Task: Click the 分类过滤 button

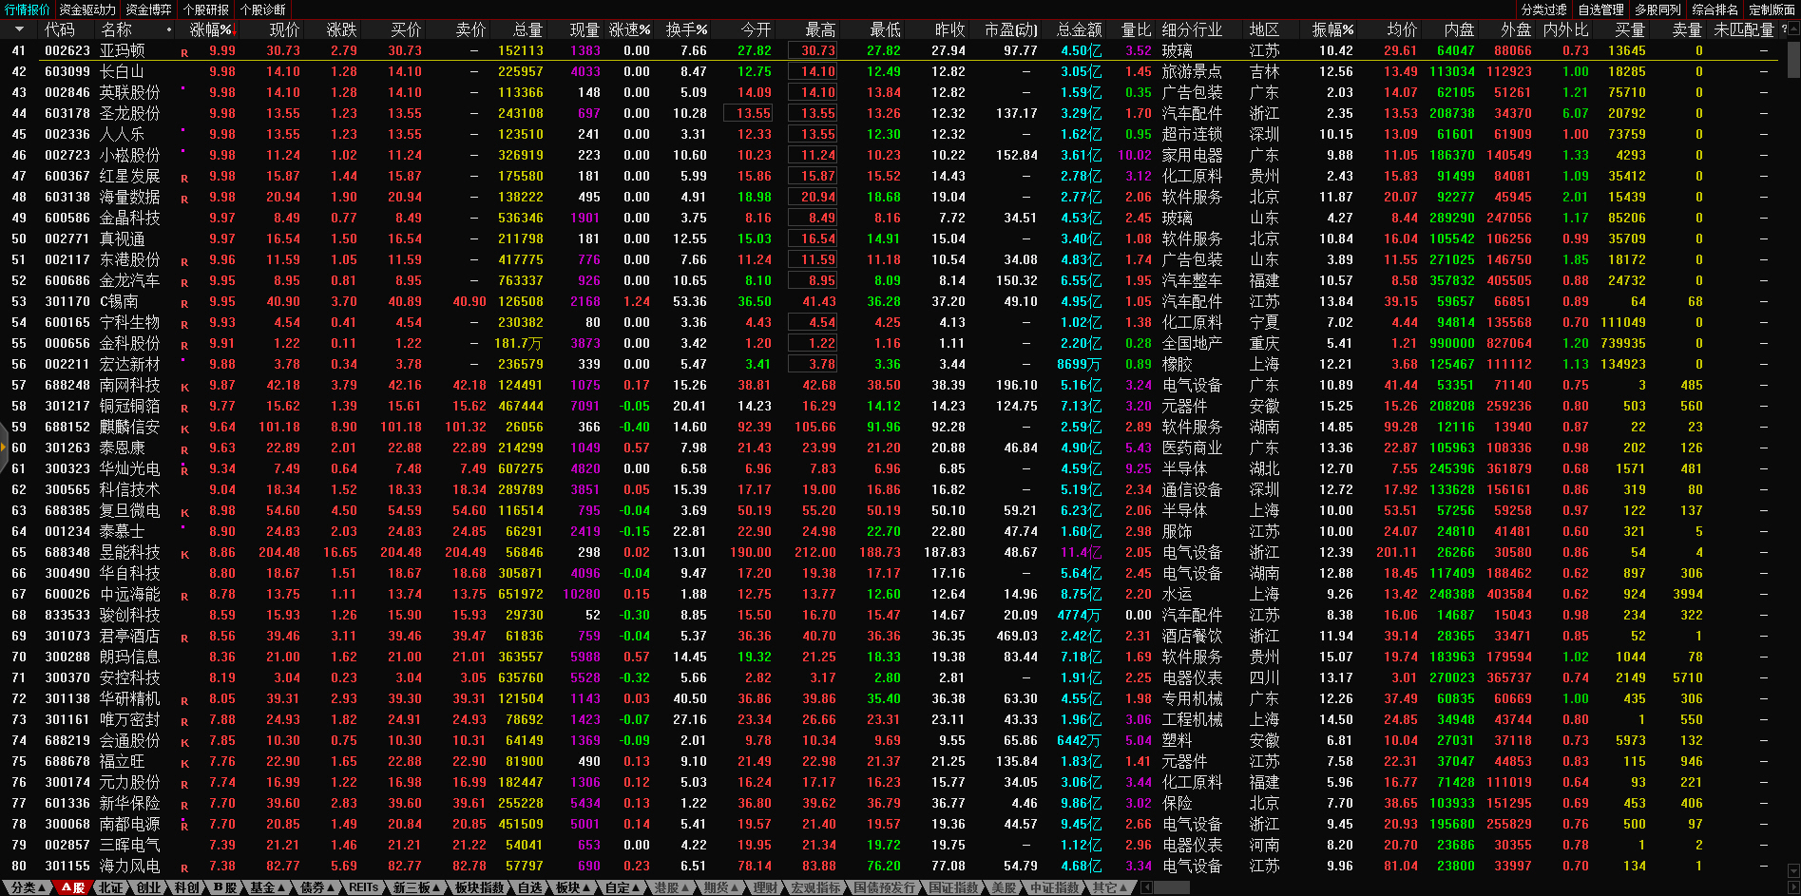Action: [x=1543, y=10]
